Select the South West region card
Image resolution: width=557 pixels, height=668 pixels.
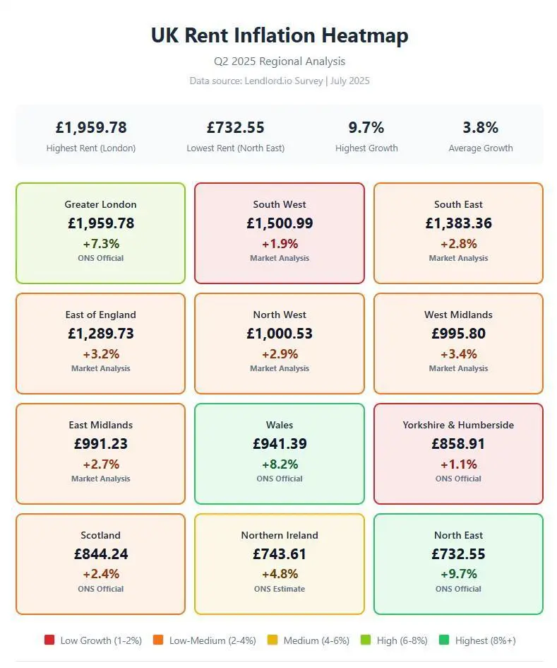coord(280,233)
